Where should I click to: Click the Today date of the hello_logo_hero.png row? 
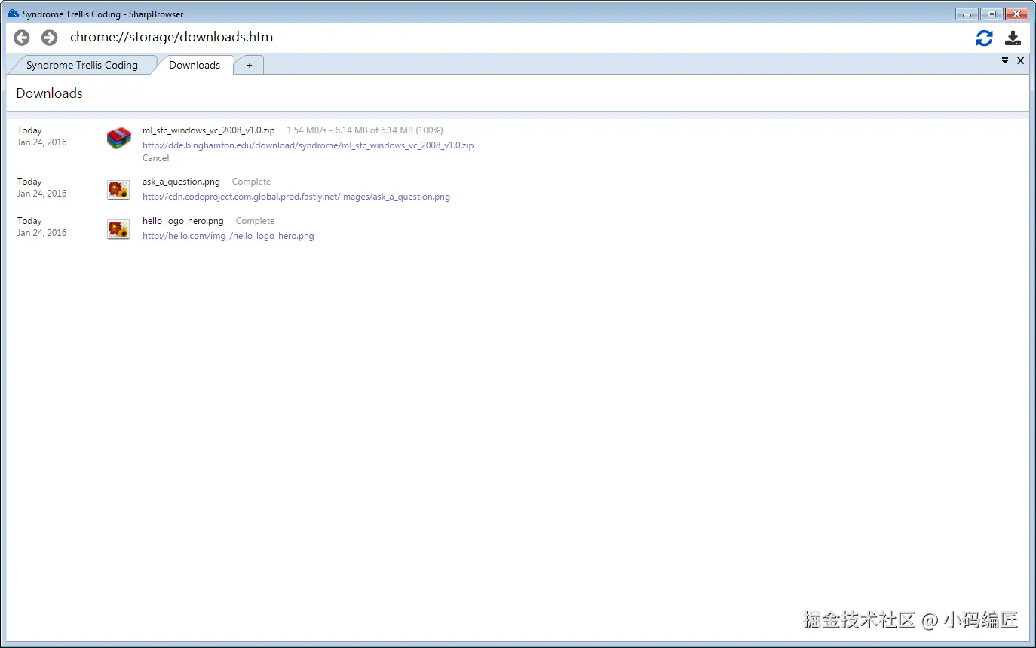(x=29, y=221)
